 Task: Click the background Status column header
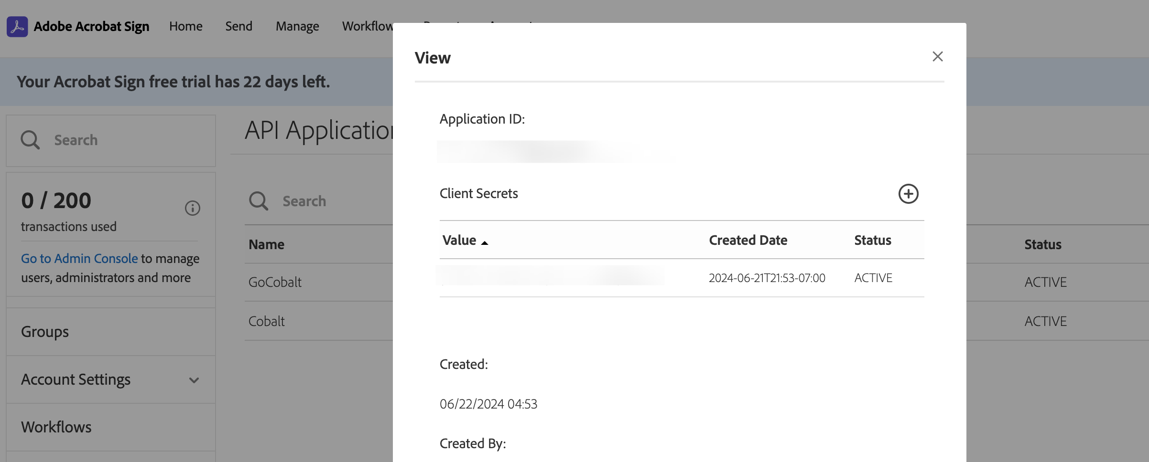1043,244
